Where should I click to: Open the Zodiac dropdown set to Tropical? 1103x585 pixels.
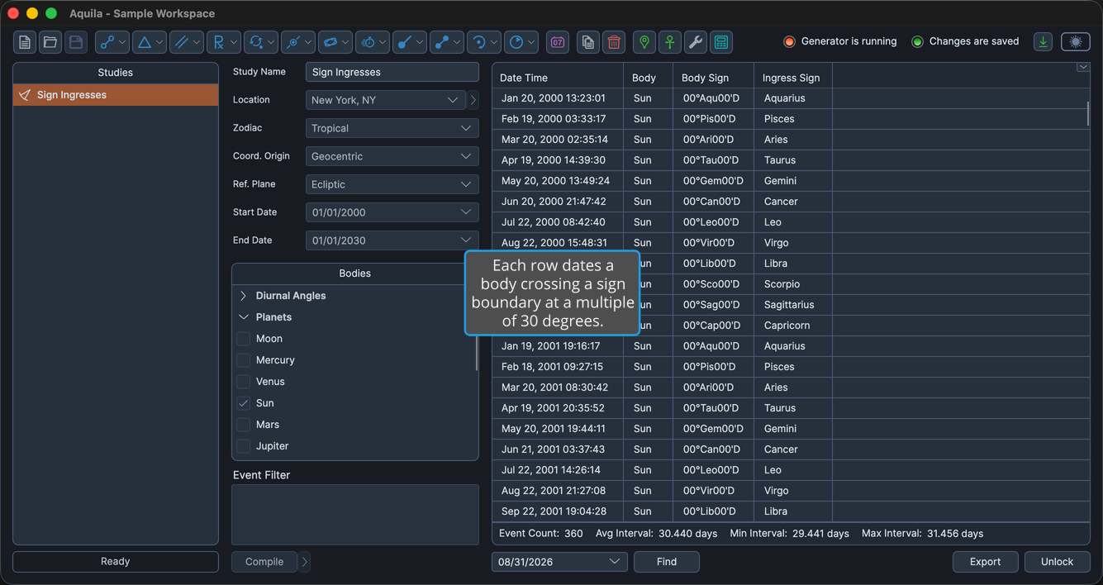click(x=392, y=128)
